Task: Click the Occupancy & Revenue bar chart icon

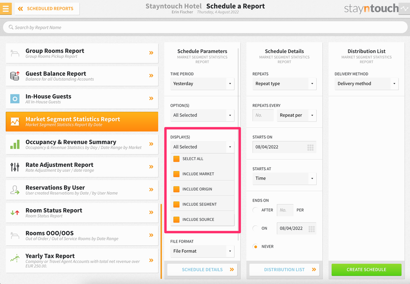Action: [x=15, y=144]
